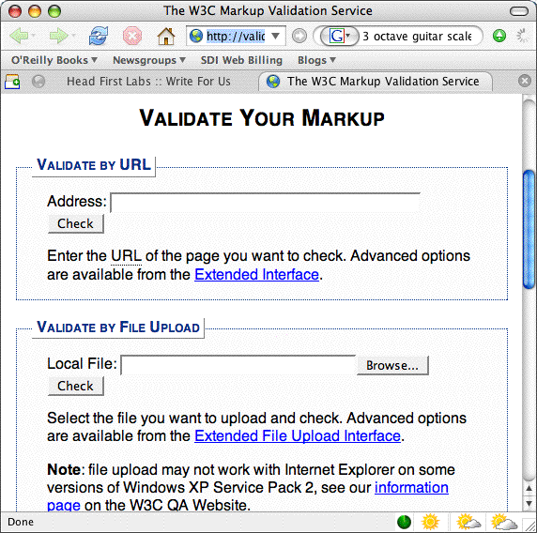Reload the page with refresh icon
Viewport: 537px width, 533px height.
click(x=99, y=36)
